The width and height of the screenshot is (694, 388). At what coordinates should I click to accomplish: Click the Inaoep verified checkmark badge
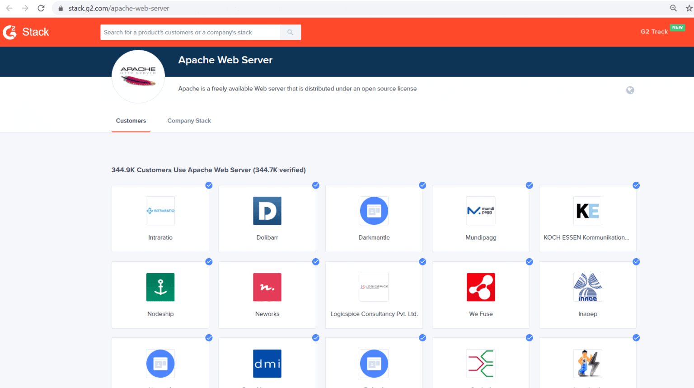pyautogui.click(x=636, y=262)
